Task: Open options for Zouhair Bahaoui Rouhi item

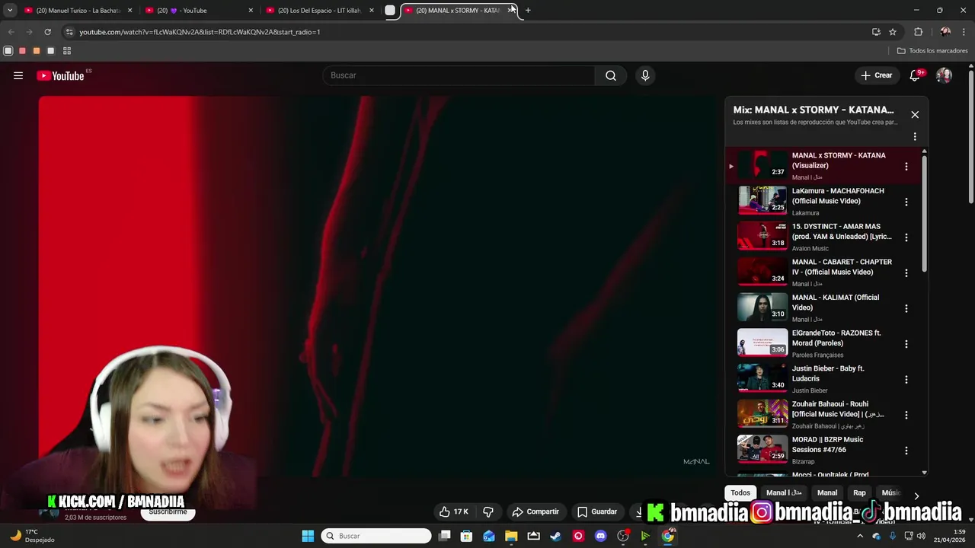Action: click(x=906, y=415)
